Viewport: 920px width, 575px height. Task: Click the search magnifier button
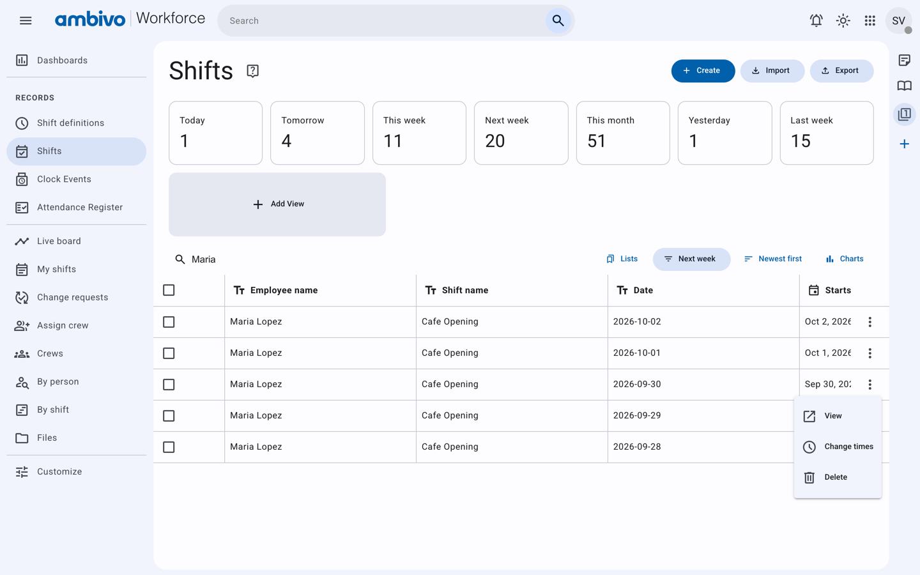click(558, 20)
